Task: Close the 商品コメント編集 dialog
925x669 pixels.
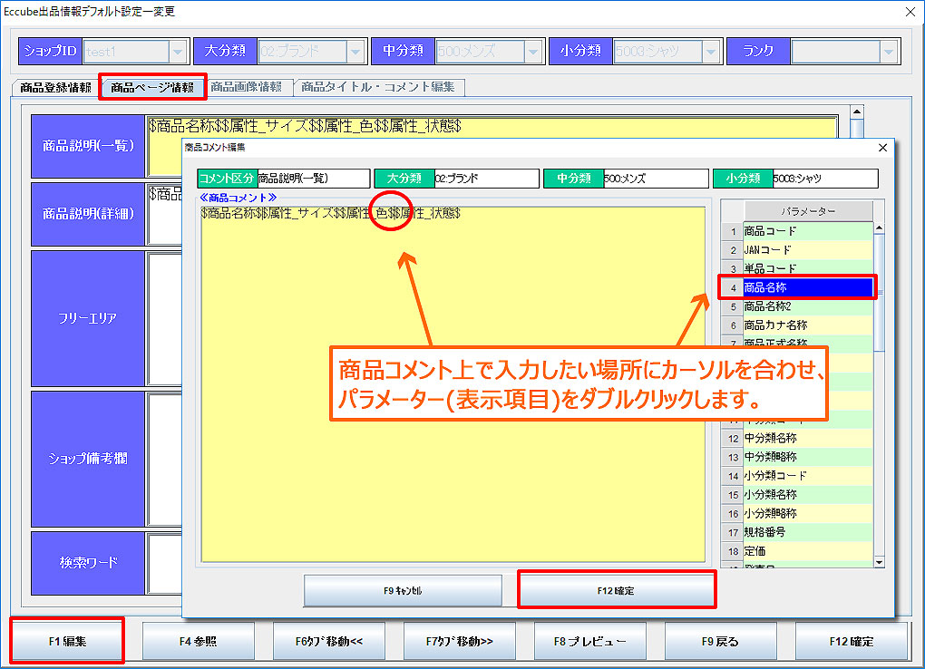Action: tap(882, 147)
